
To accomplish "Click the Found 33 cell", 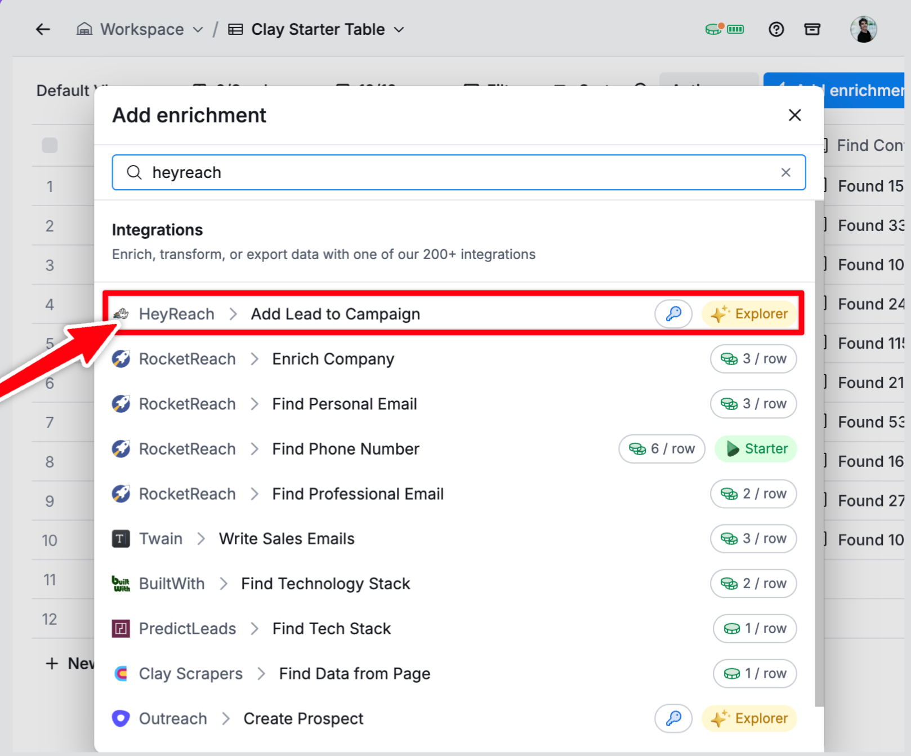I will pos(865,225).
